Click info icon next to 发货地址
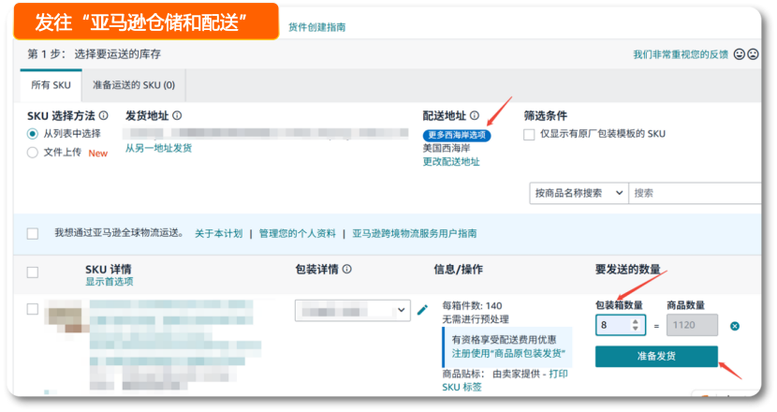Viewport: 777px width, 412px height. 177,115
